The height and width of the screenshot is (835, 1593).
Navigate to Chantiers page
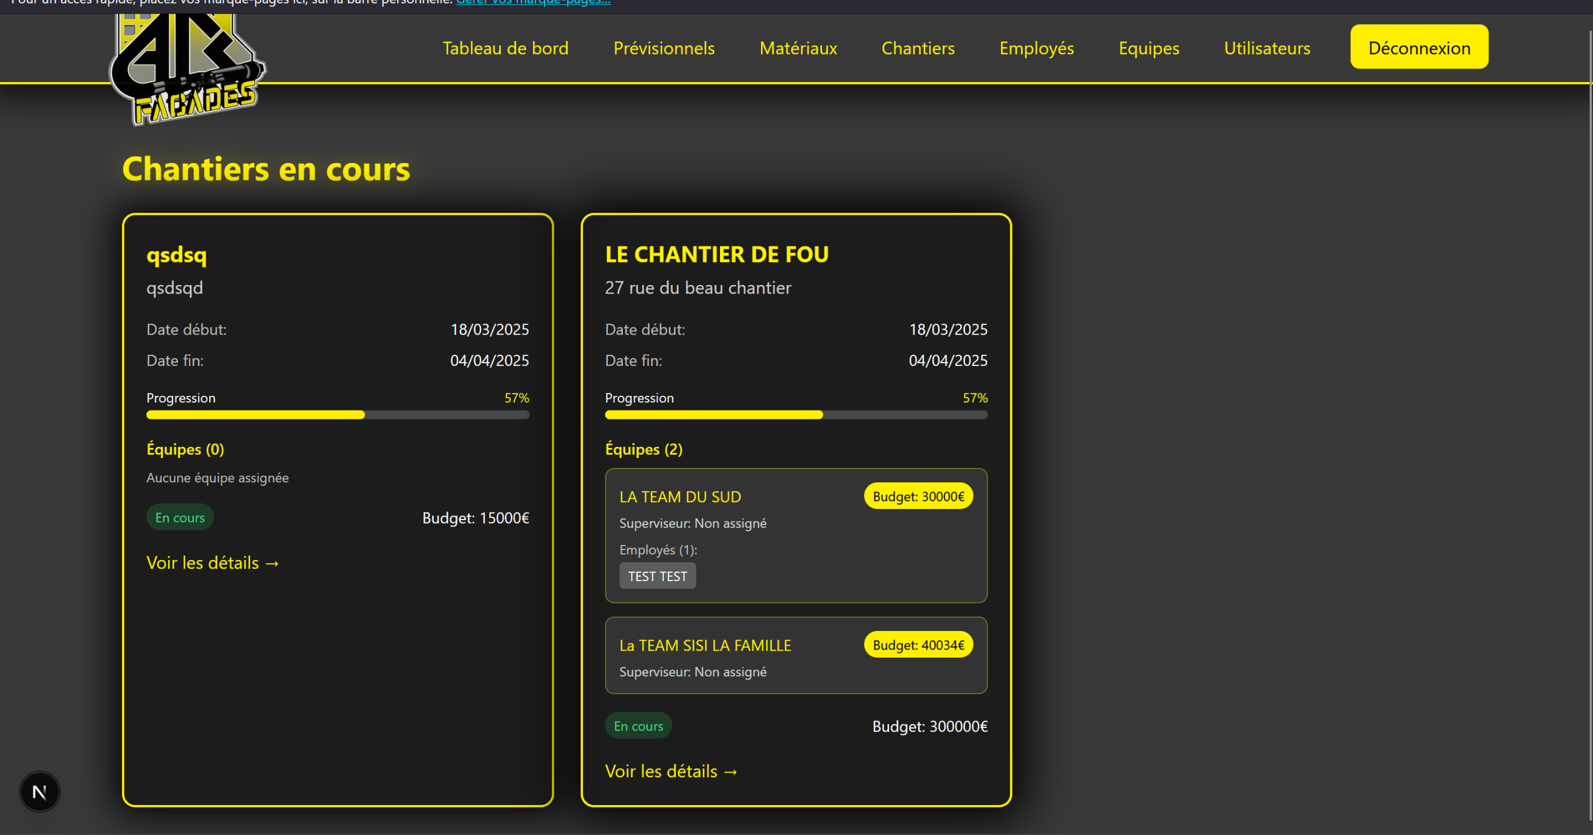click(918, 48)
